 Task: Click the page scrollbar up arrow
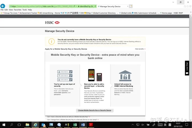click(190, 16)
